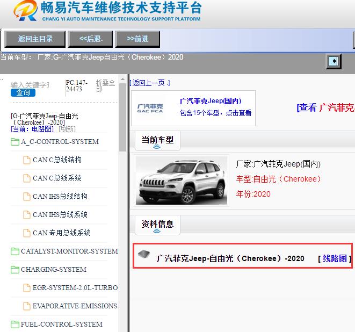Click the 车型:自由光（Cherokee） text

(x=279, y=179)
